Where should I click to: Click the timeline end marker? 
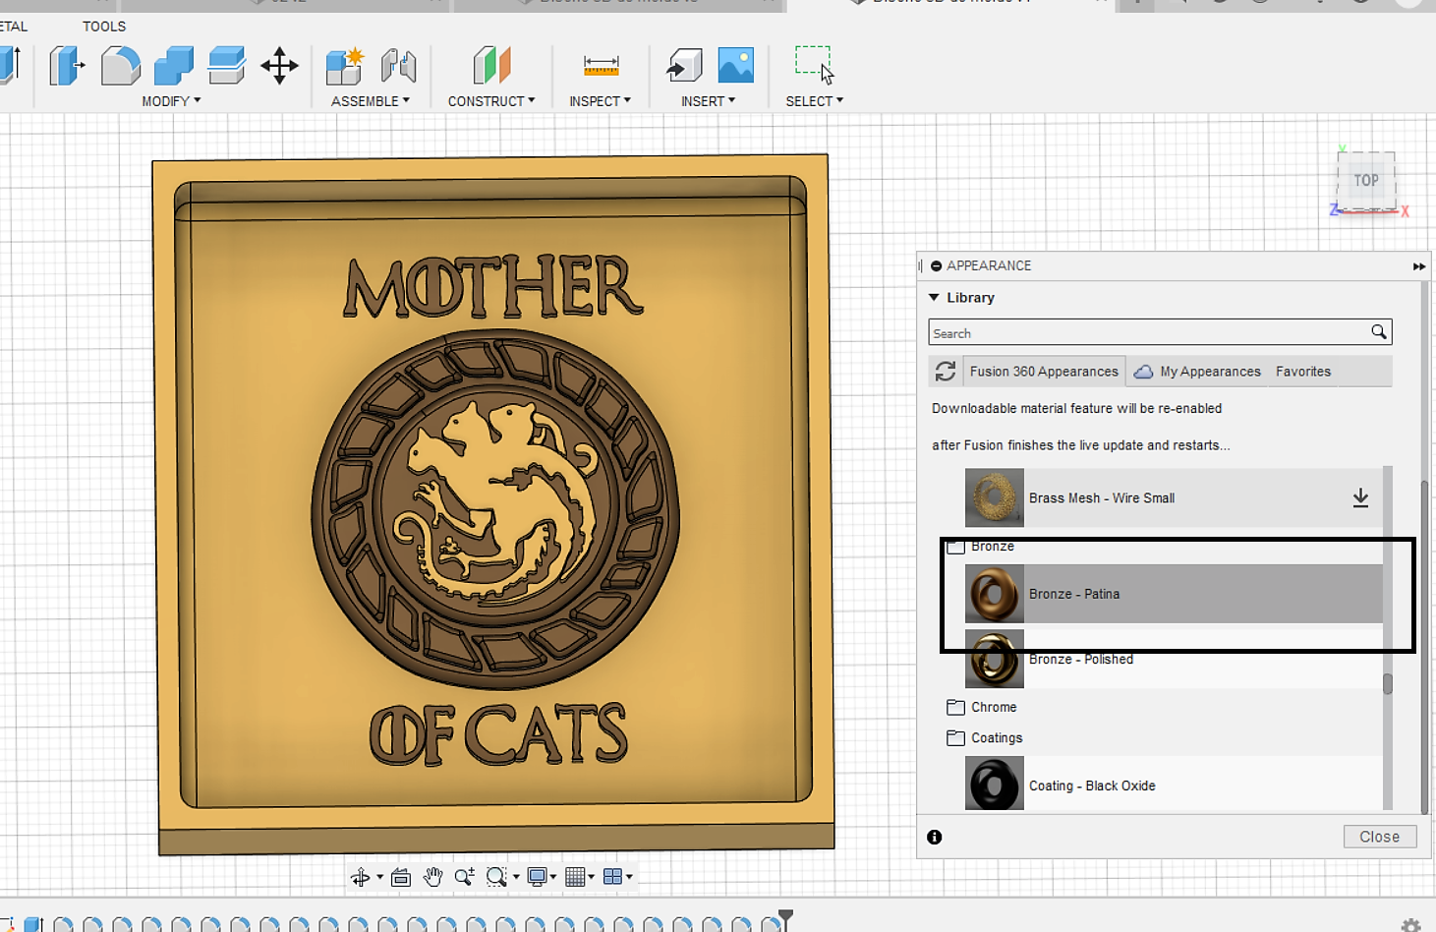click(x=785, y=920)
